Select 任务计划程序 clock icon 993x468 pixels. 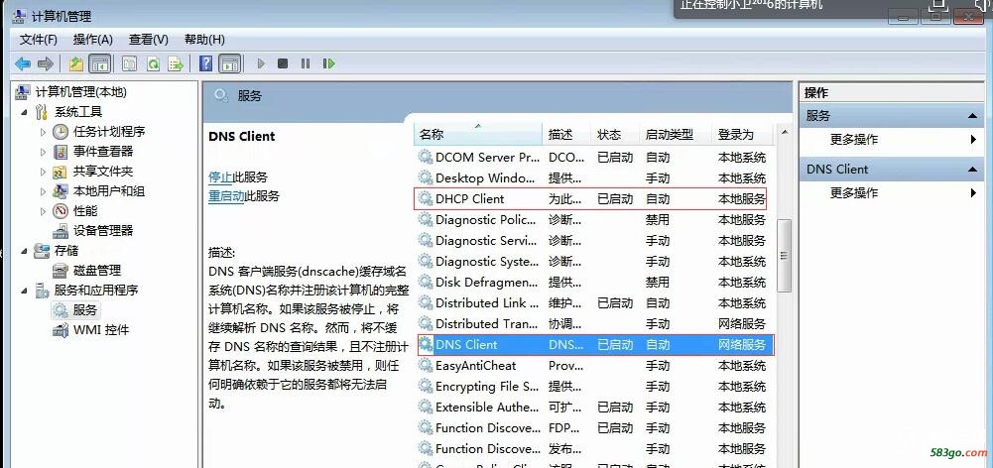[x=61, y=132]
